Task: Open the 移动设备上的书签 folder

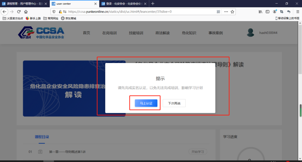Action: [x=287, y=18]
